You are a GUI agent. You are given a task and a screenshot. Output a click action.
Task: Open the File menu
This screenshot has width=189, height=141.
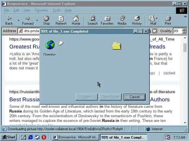(x=6, y=11)
